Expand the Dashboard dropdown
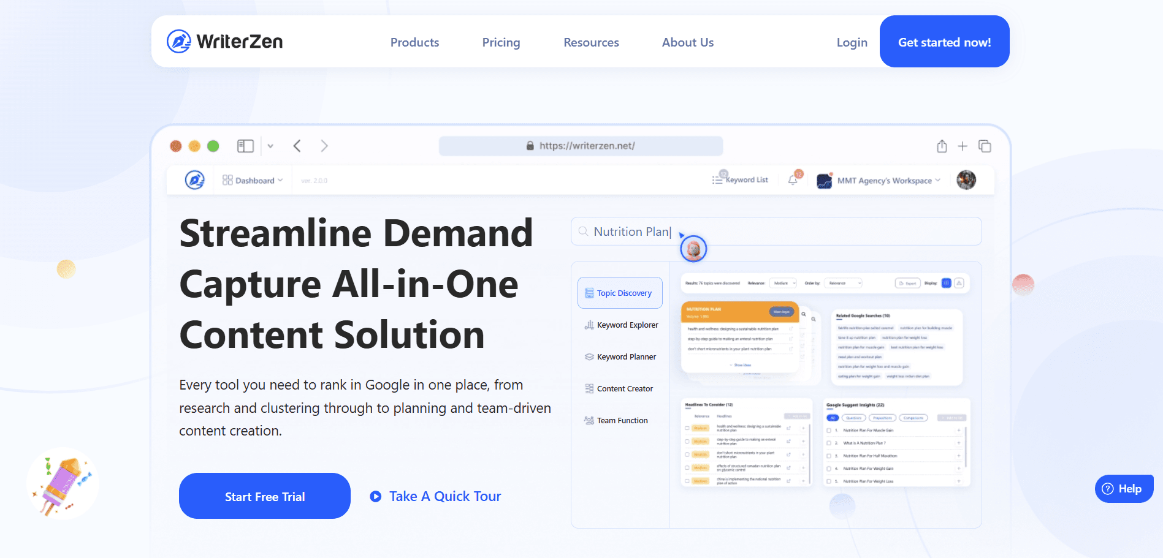 (x=253, y=180)
